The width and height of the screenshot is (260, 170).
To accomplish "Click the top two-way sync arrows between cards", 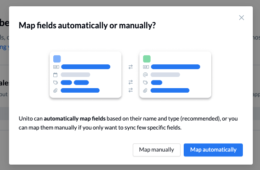I will (x=130, y=67).
